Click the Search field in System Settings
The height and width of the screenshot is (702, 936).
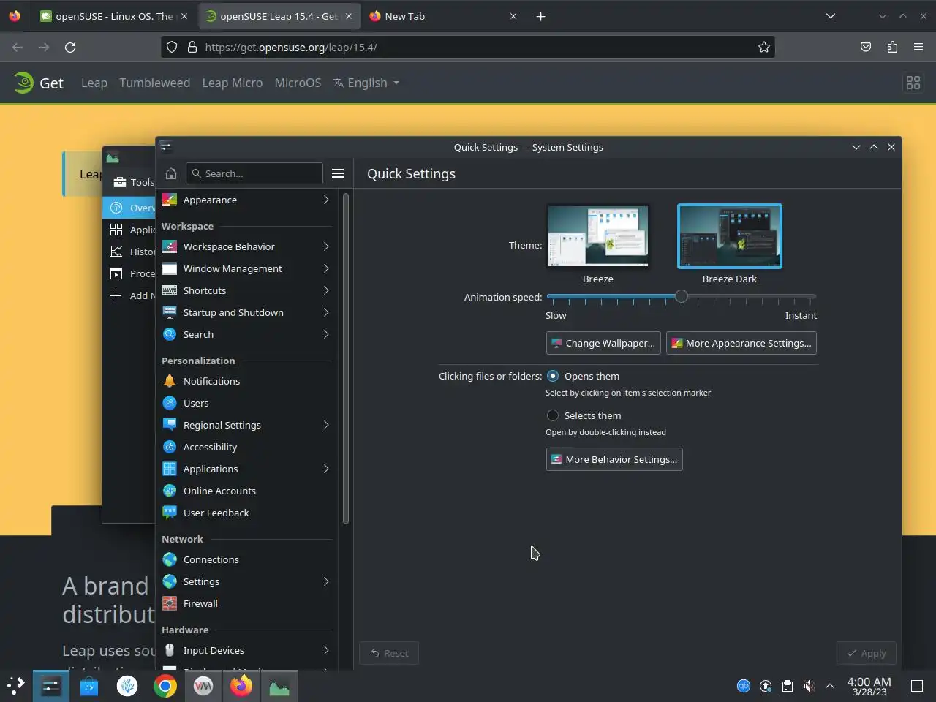tap(254, 173)
